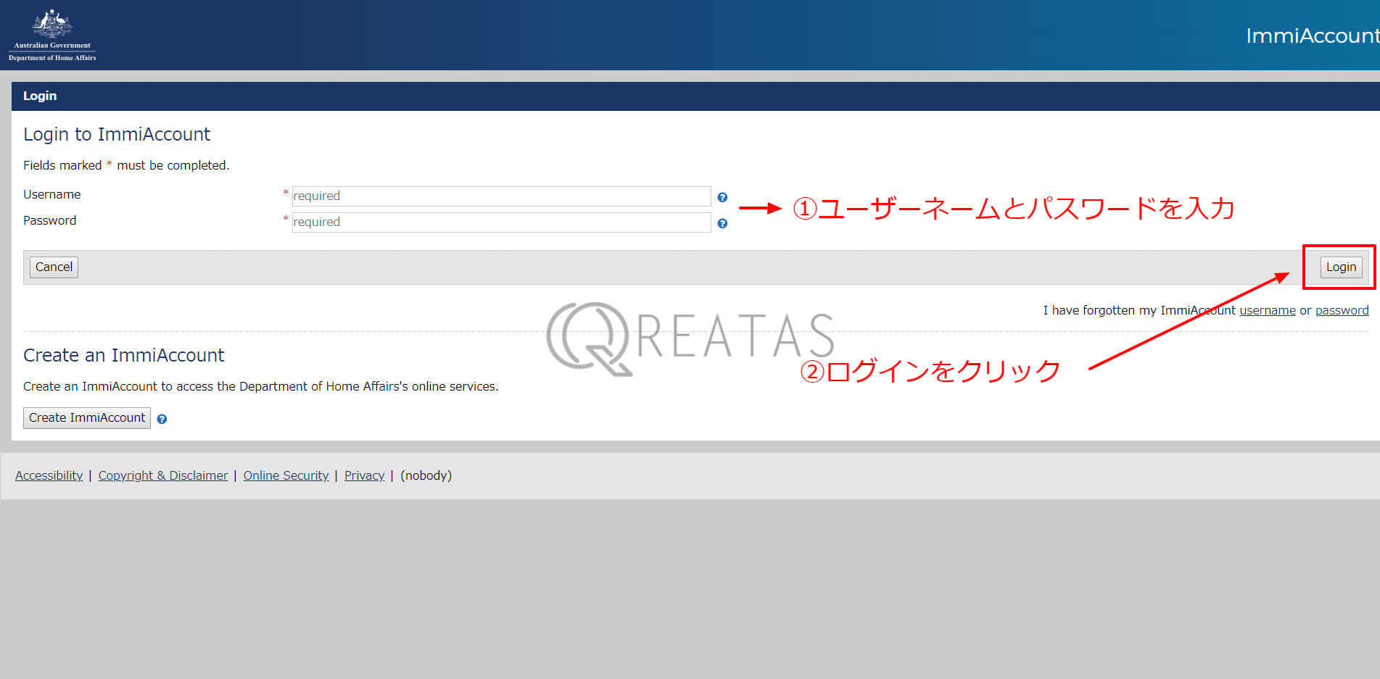The image size is (1380, 679).
Task: Click the Username help question-mark icon
Action: coord(722,197)
